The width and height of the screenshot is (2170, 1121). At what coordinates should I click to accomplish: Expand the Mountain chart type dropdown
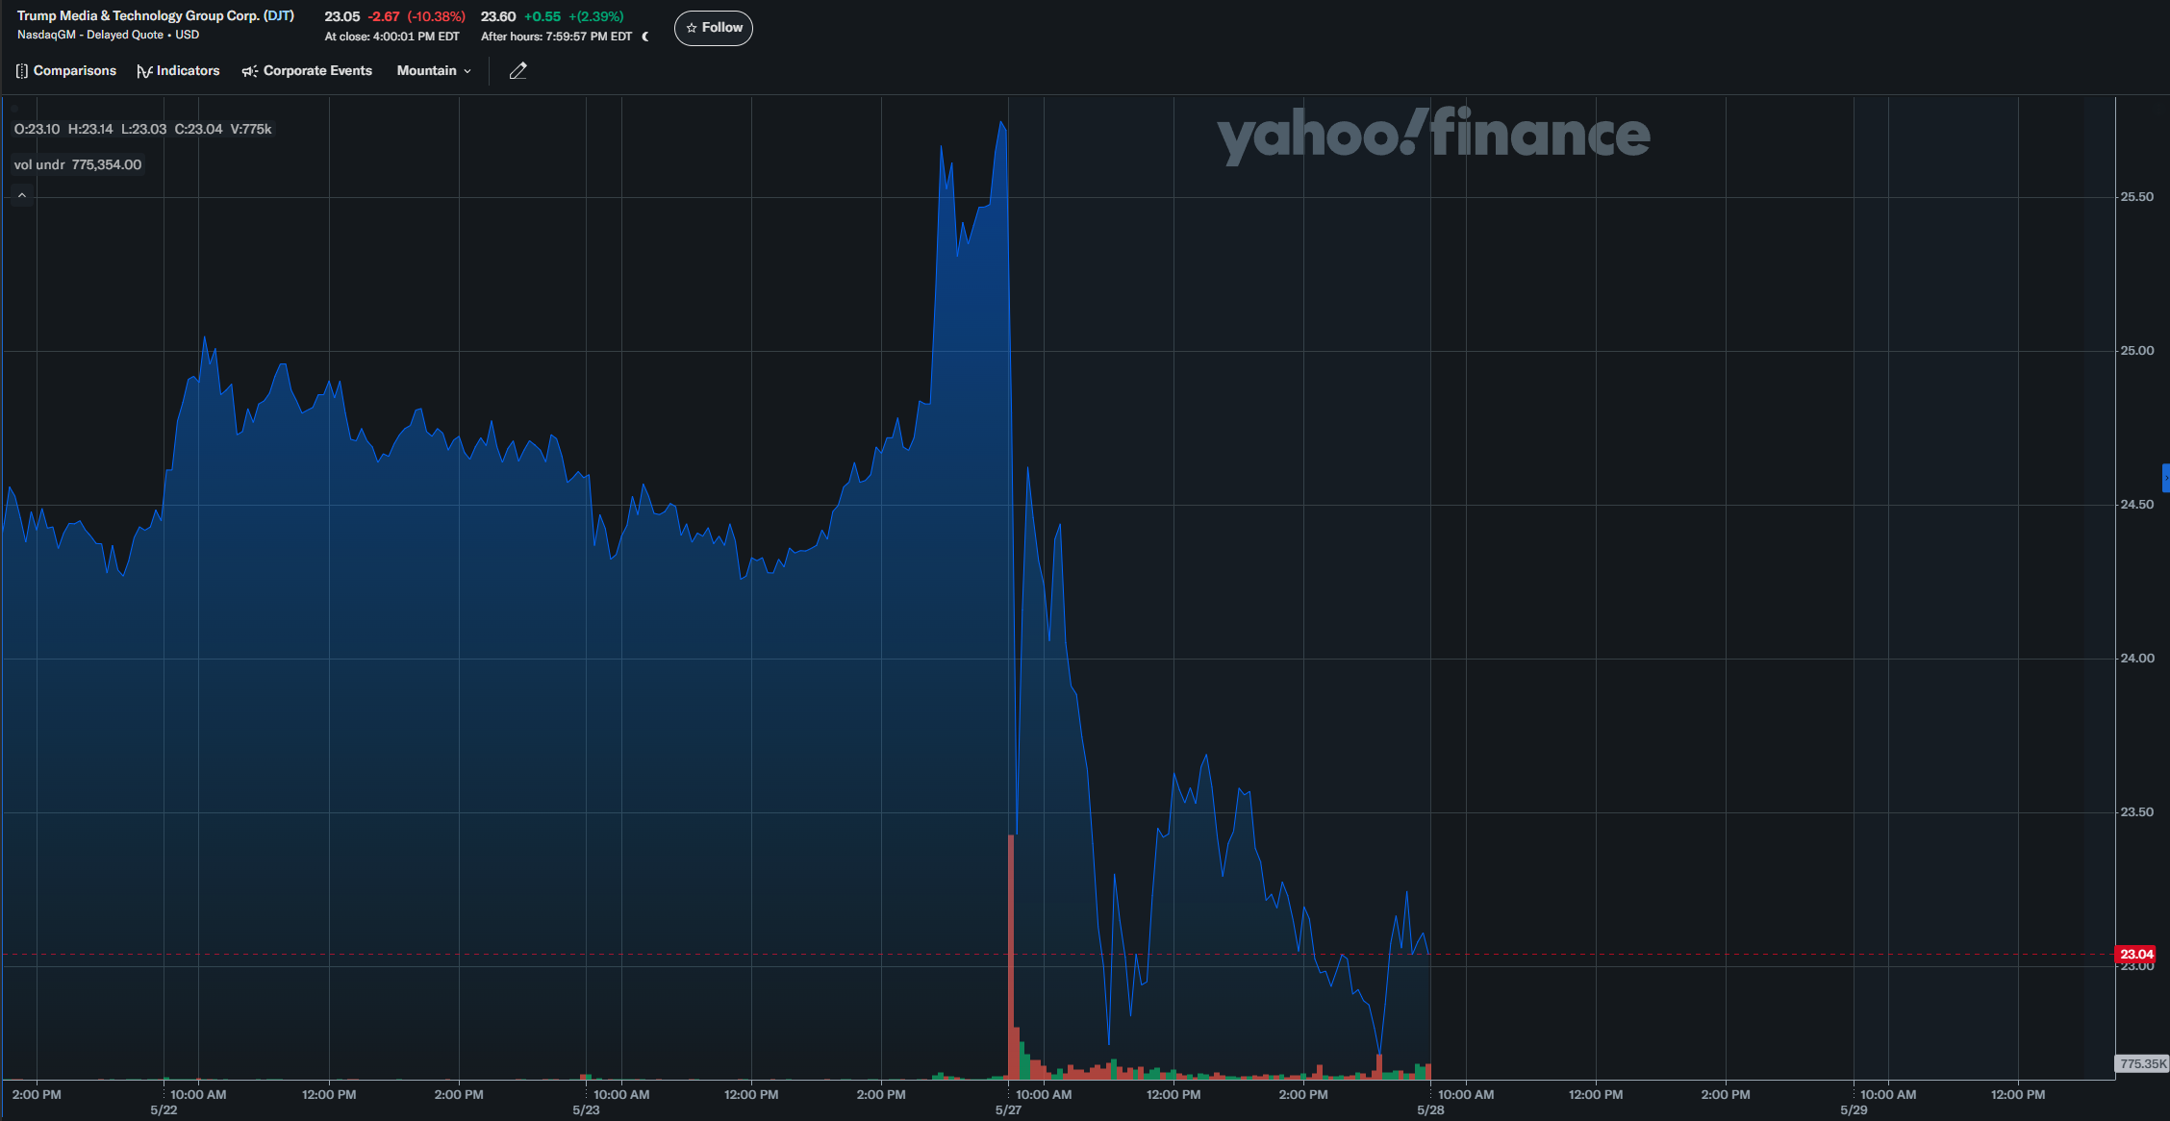[x=434, y=71]
